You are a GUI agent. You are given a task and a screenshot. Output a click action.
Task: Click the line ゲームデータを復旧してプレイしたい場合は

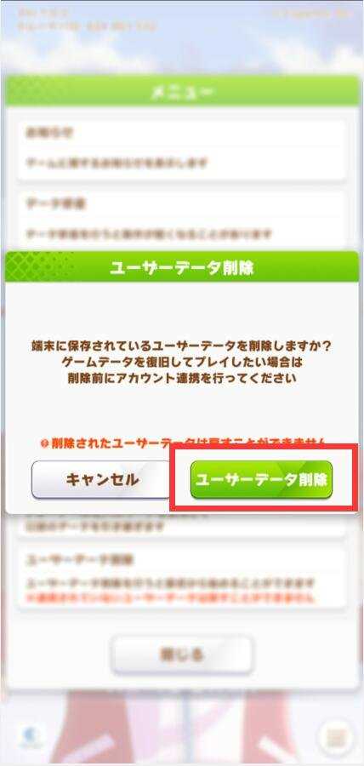click(181, 363)
